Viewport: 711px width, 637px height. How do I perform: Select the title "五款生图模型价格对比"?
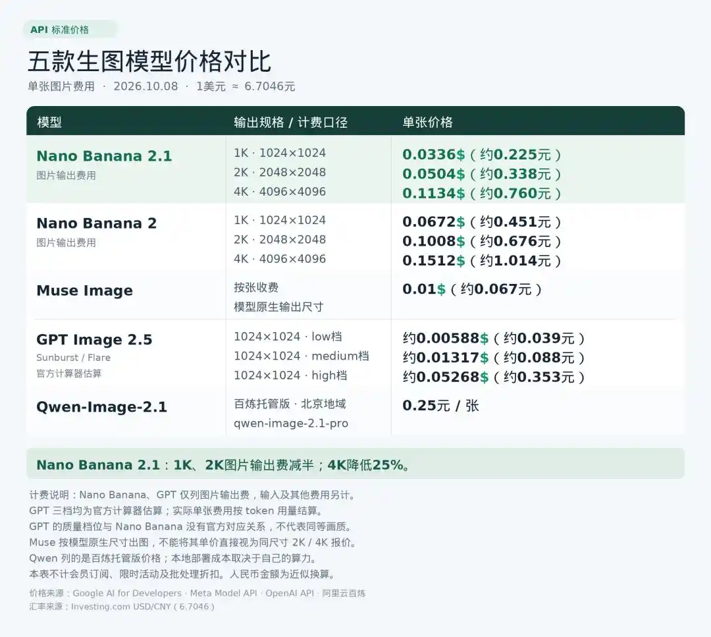click(149, 61)
